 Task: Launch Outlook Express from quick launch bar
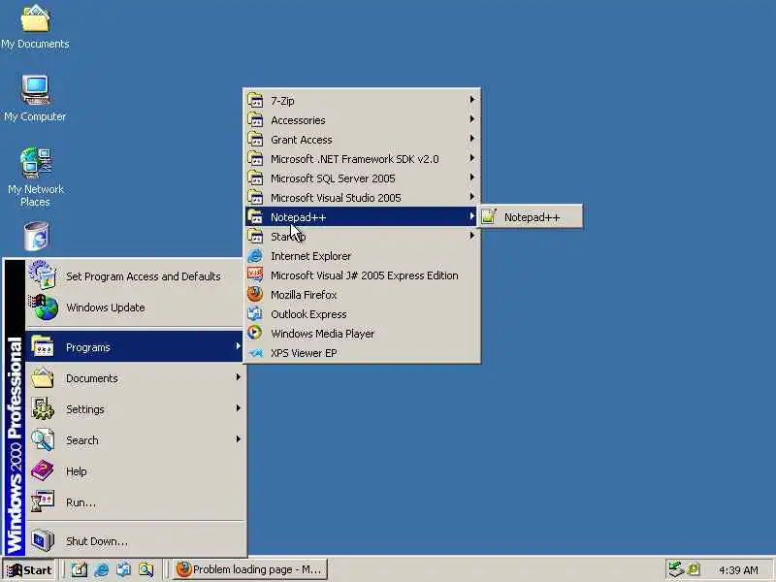click(x=124, y=569)
